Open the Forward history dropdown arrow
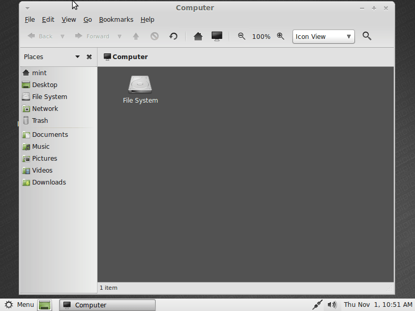 [x=120, y=36]
